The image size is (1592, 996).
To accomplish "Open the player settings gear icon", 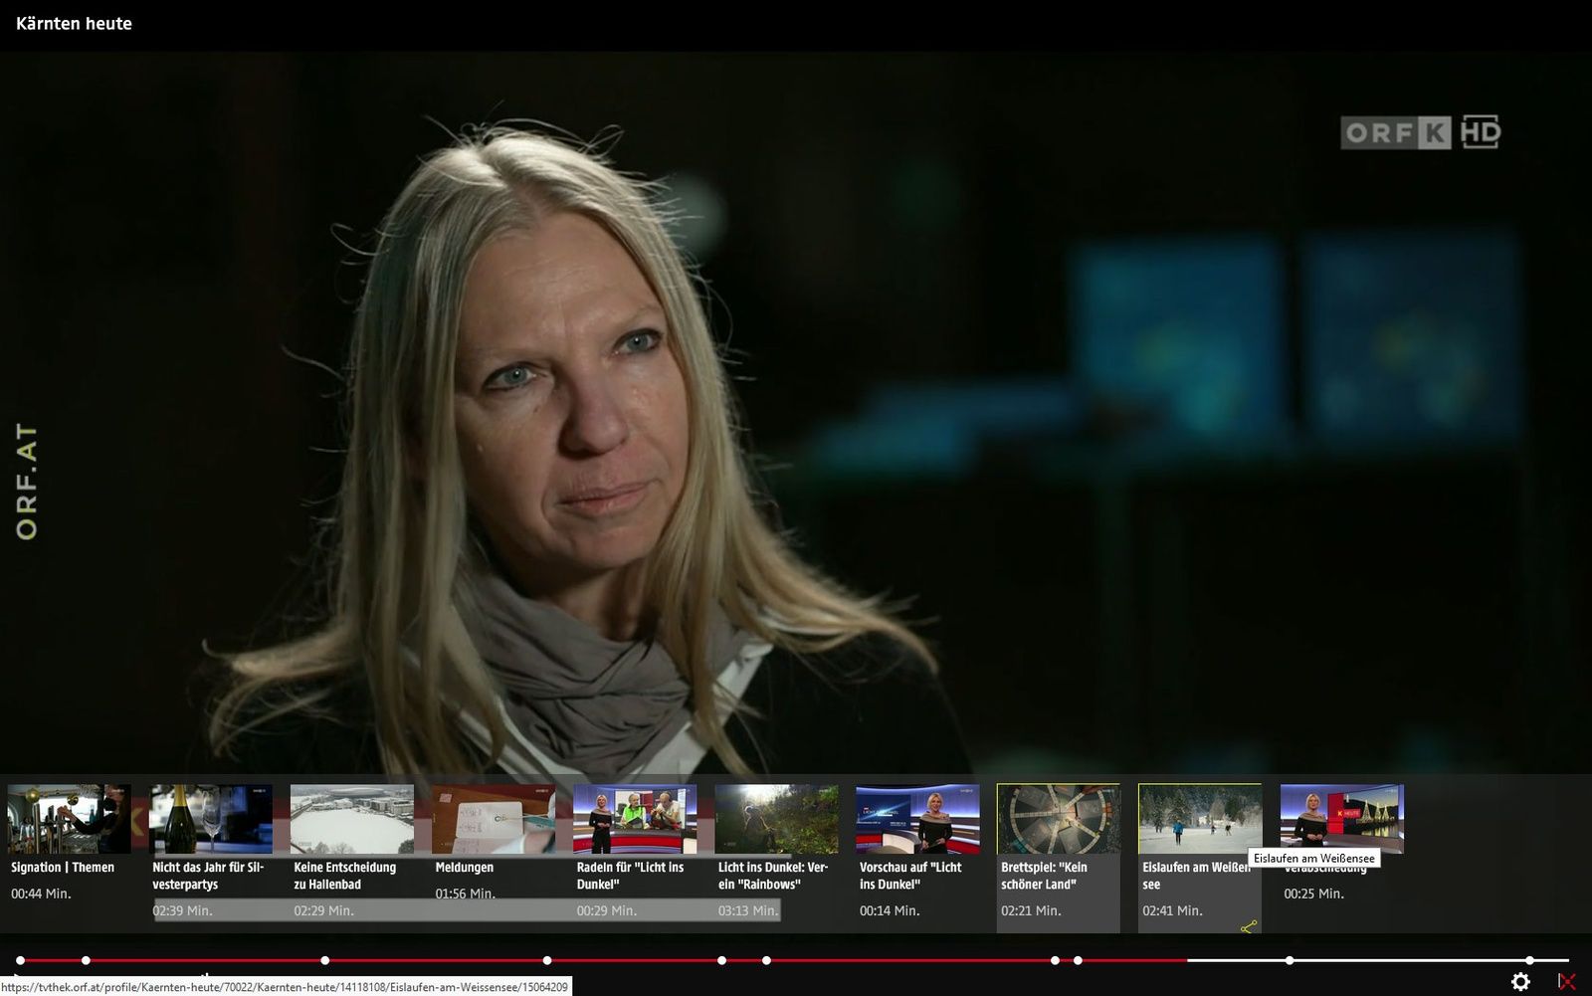I will click(x=1520, y=981).
